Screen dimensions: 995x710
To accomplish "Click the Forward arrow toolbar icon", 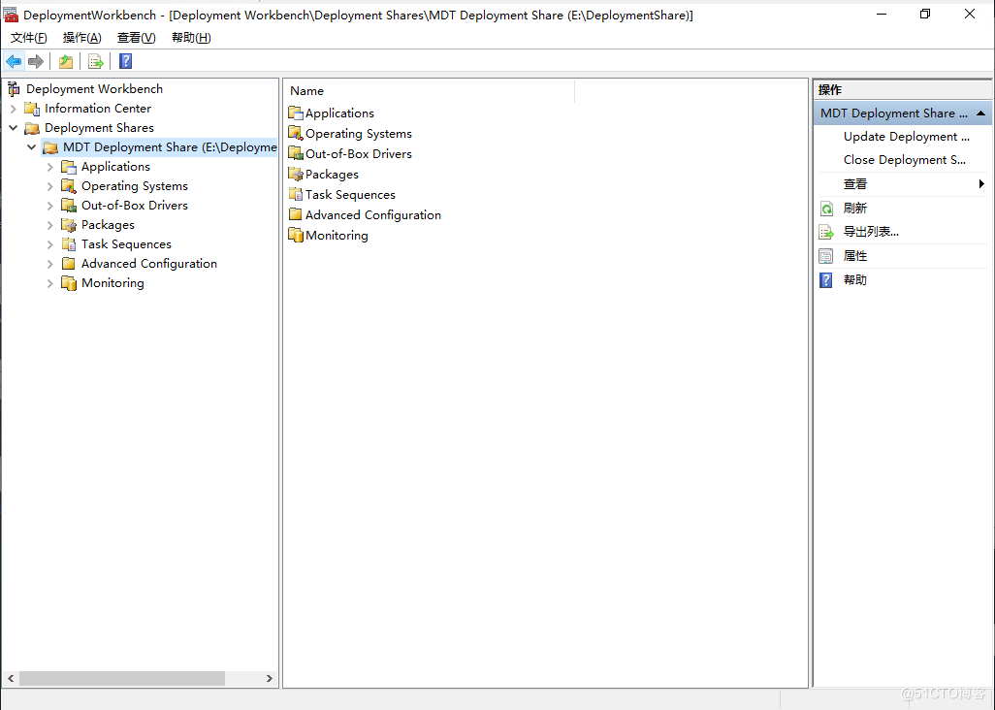I will 36,61.
